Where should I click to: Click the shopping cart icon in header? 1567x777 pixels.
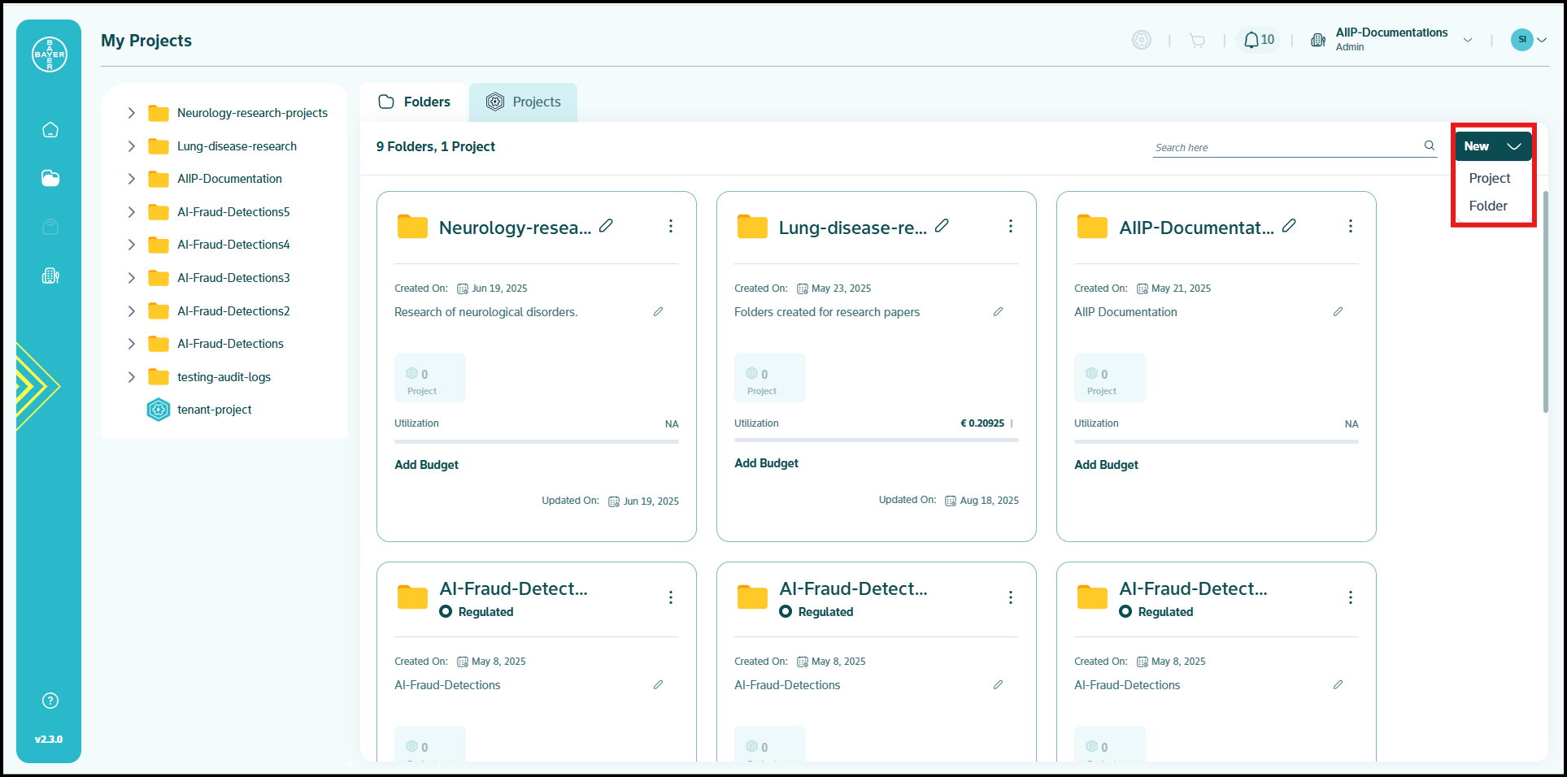pos(1197,40)
